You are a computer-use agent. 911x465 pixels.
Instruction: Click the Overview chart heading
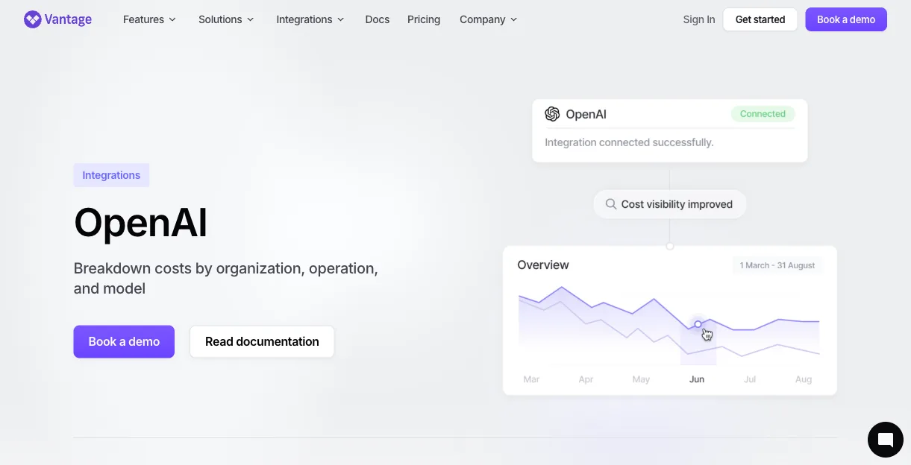tap(543, 265)
